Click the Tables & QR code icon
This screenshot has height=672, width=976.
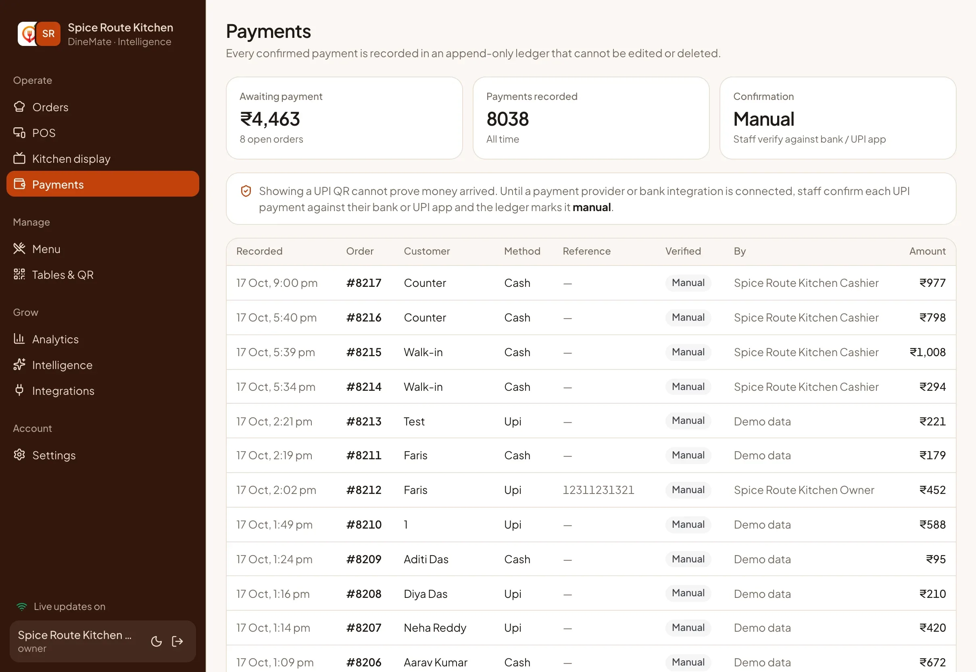[19, 274]
